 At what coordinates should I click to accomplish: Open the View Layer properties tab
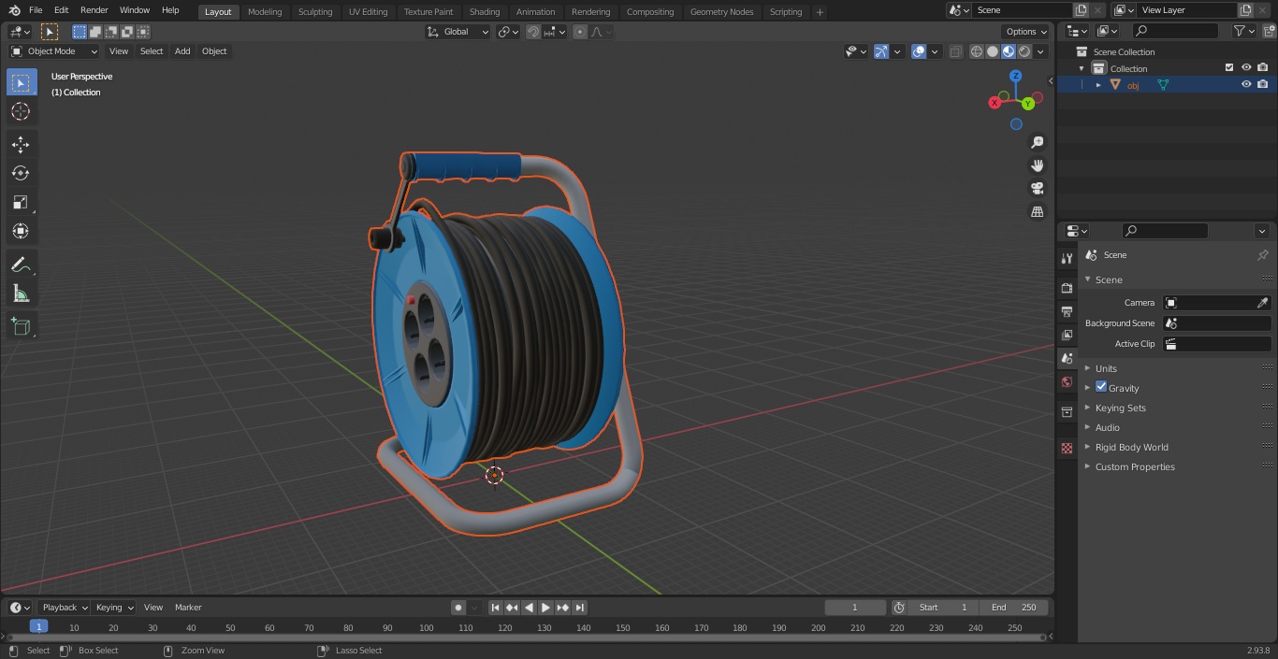1067,335
